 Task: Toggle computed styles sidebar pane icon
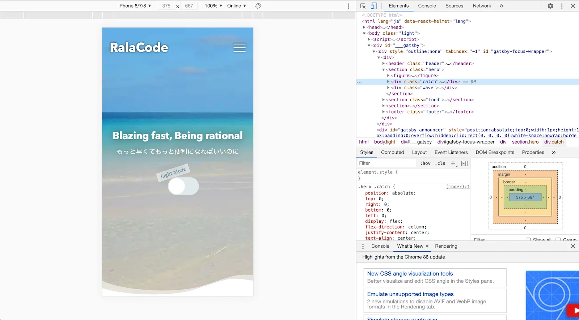point(465,163)
